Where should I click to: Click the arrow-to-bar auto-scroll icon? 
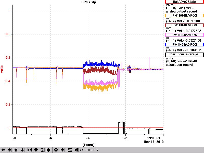coord(76,150)
